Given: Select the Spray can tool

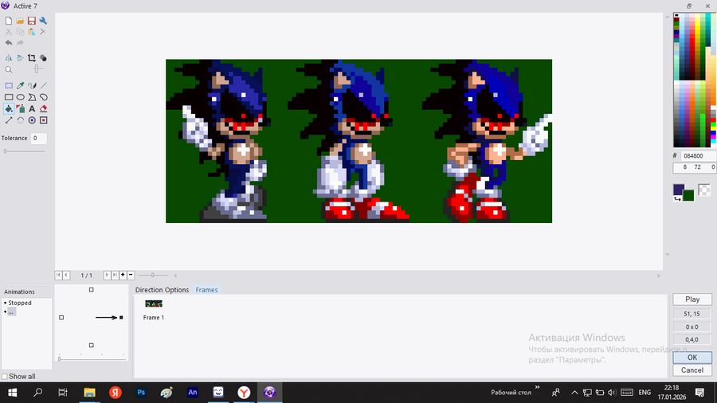Looking at the screenshot, I should (x=20, y=109).
